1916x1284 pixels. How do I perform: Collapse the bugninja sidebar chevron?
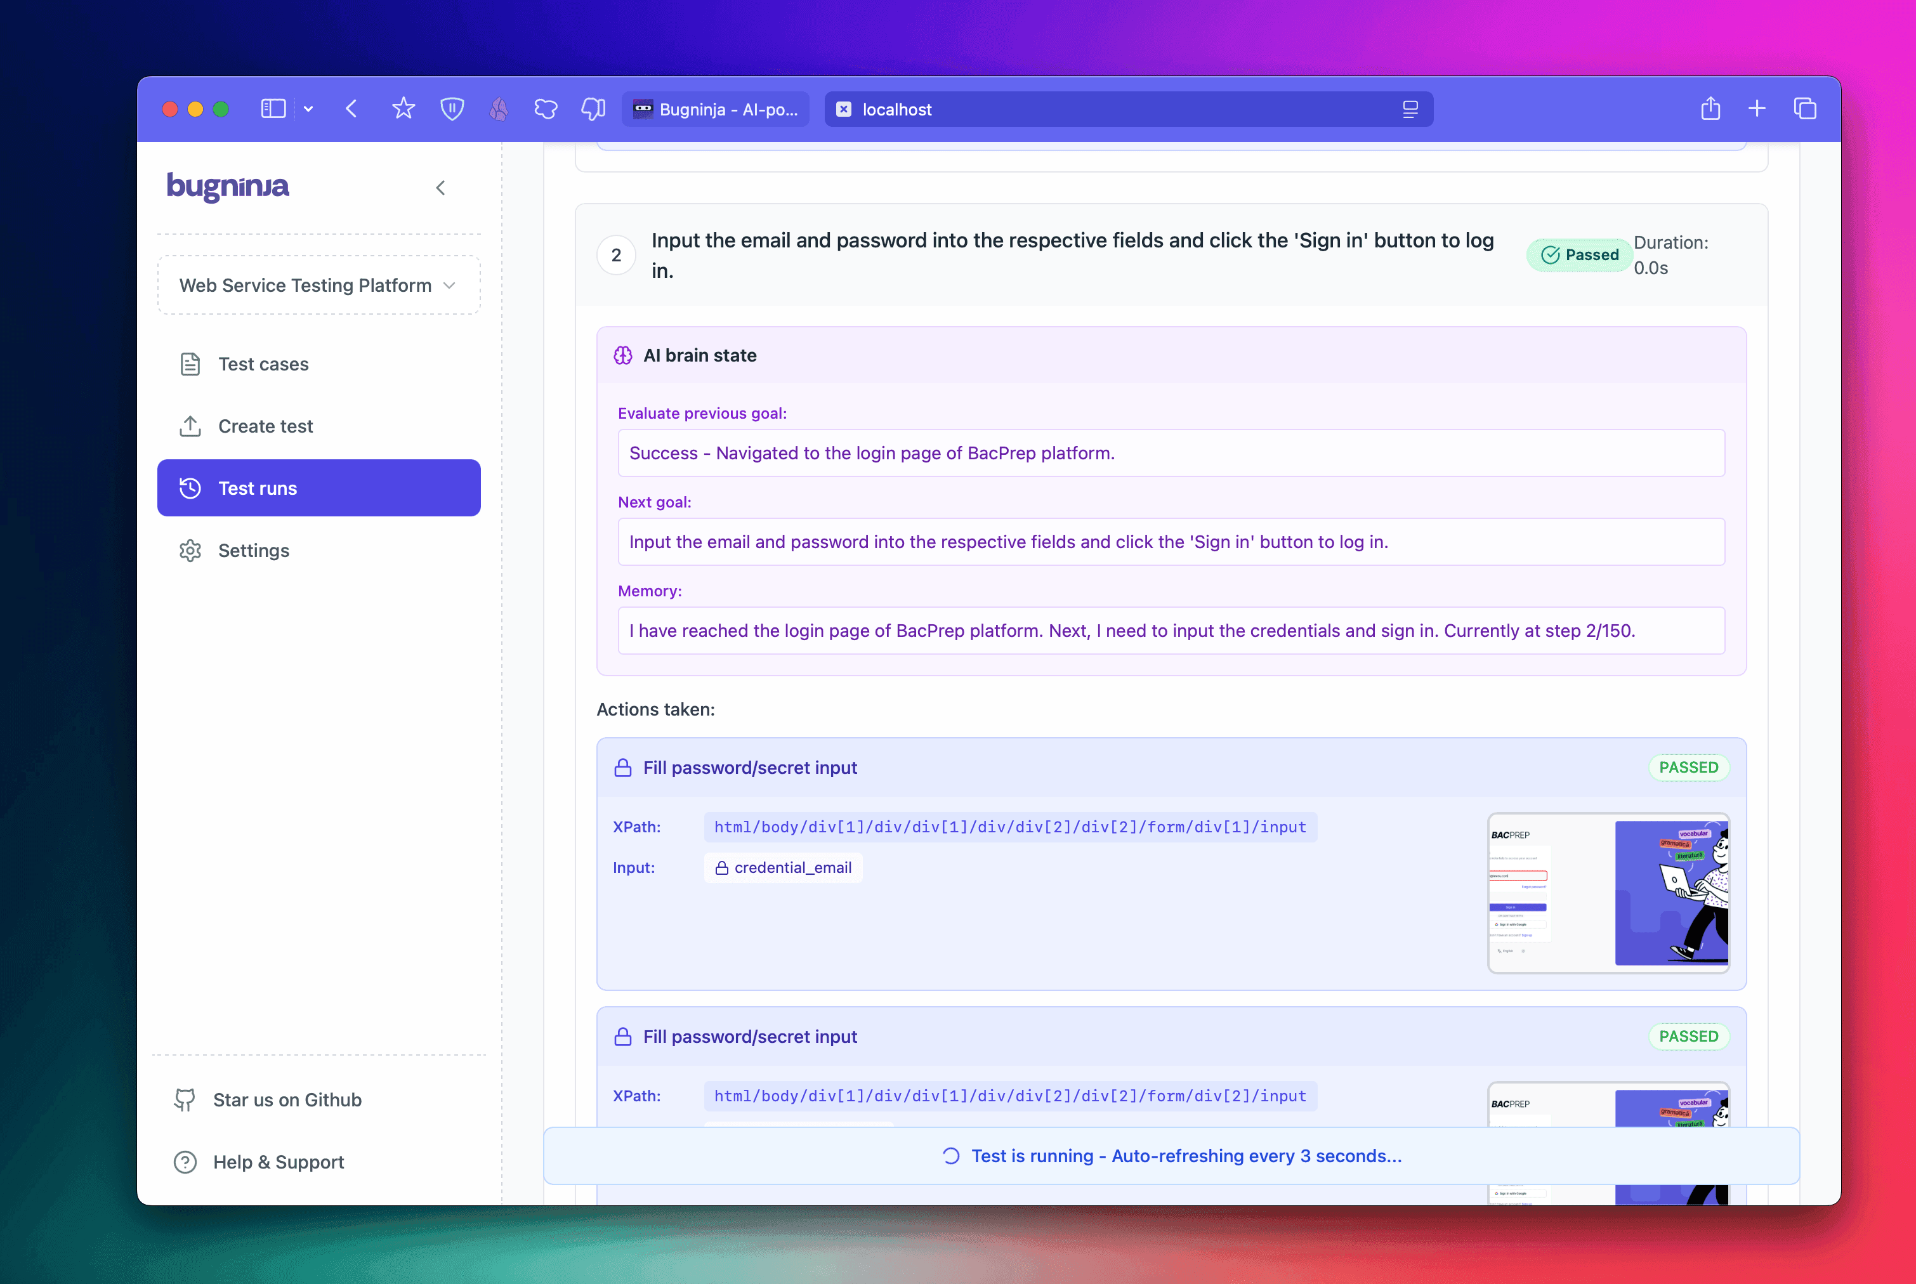[x=440, y=188]
